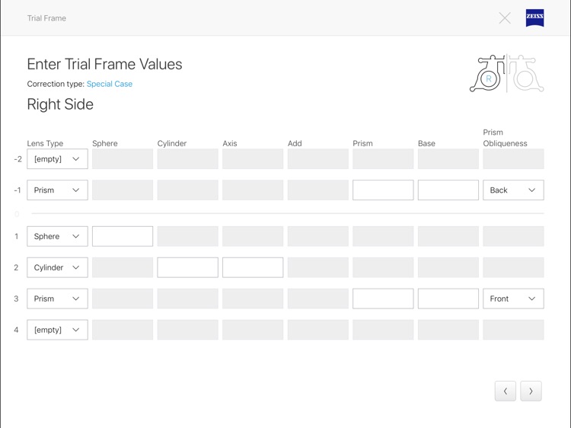571x428 pixels.
Task: Open Lens Type dropdown for row -1
Action: pos(57,190)
